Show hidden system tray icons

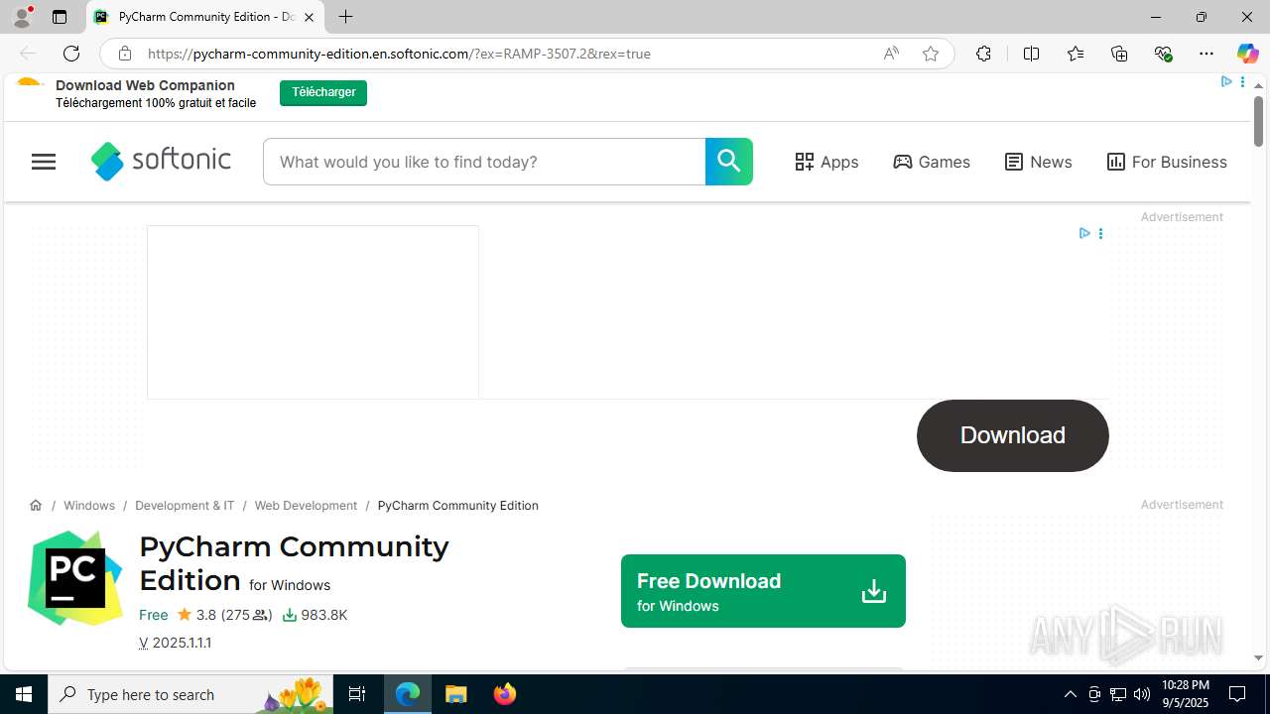coord(1070,694)
